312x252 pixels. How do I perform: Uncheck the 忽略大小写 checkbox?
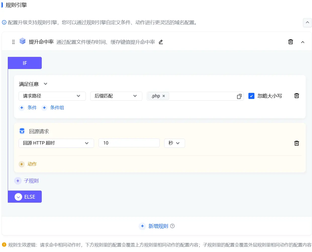pos(251,96)
